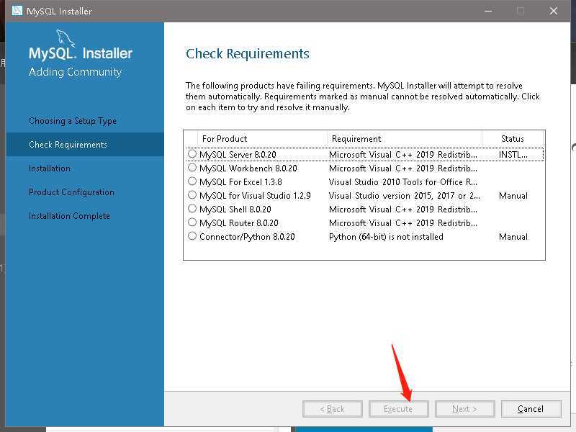Click MySQL Router's Visual C++ 2019 requirement
This screenshot has height=432, width=576.
point(403,223)
